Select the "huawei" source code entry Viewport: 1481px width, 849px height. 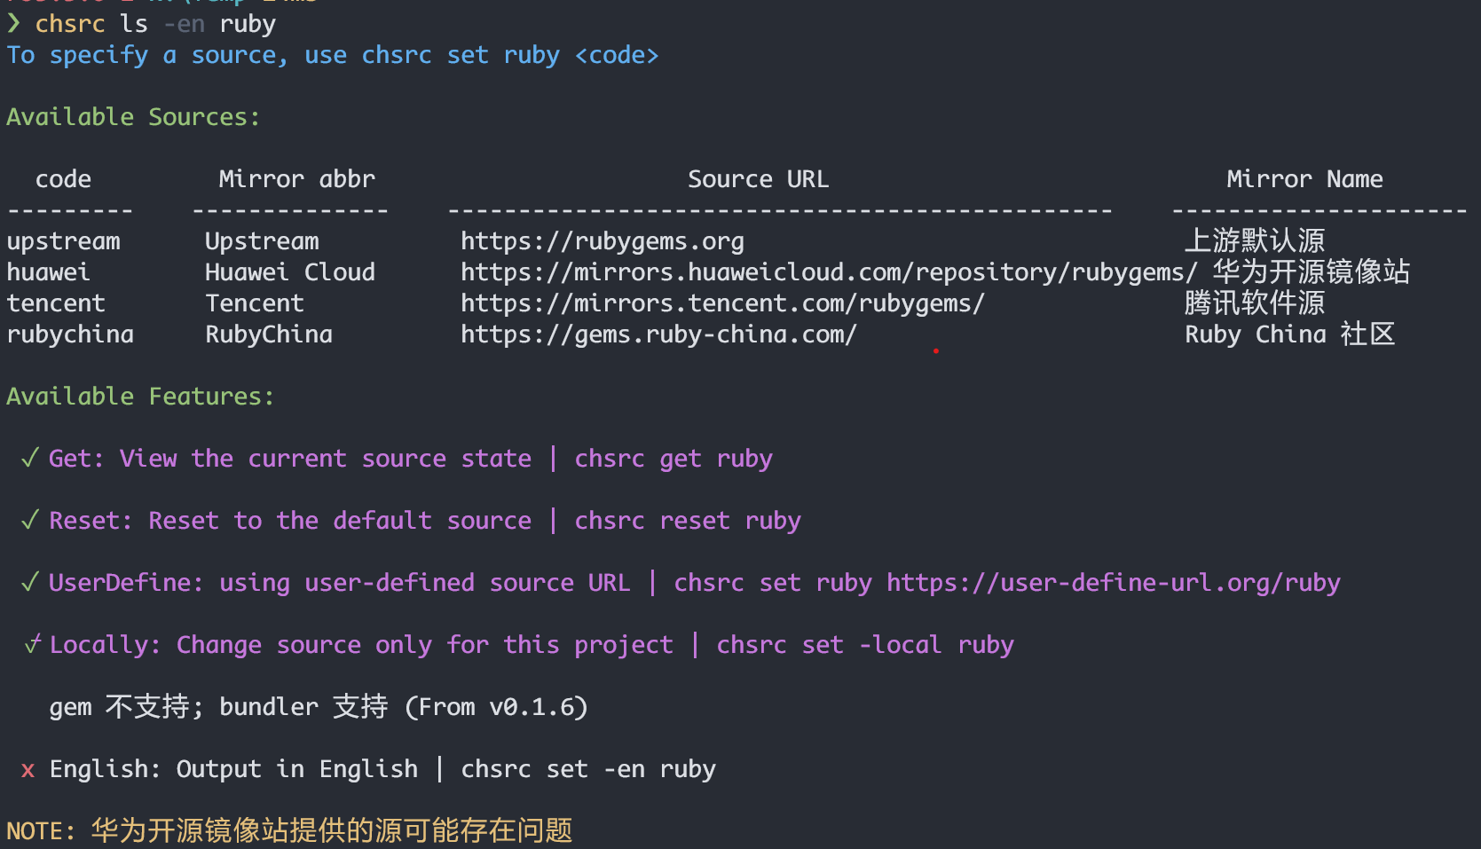click(48, 272)
